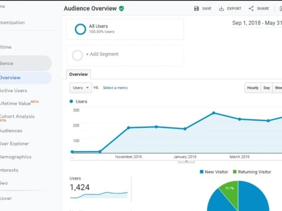Click the peak data point near 280
The width and height of the screenshot is (282, 211).
click(214, 113)
